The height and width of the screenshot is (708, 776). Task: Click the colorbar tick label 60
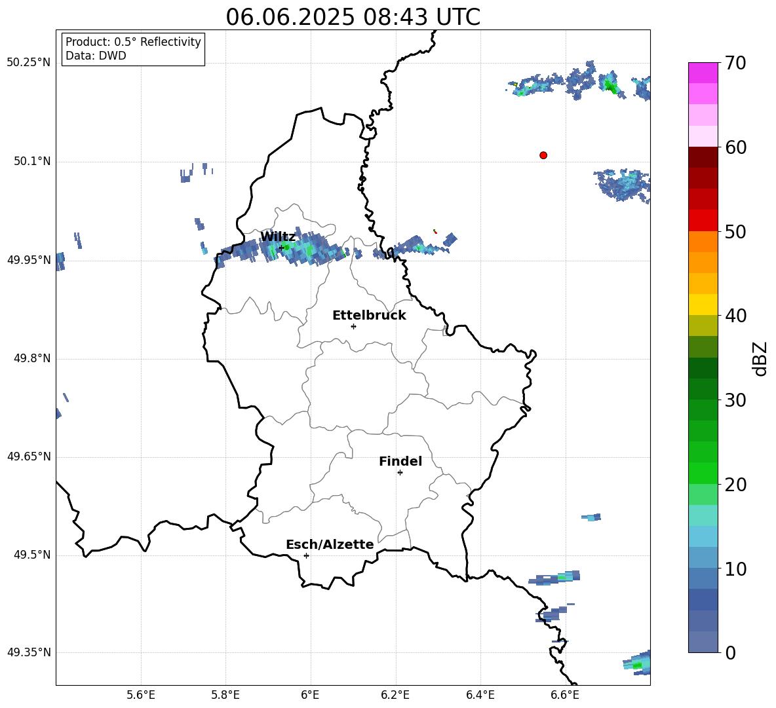click(x=735, y=147)
